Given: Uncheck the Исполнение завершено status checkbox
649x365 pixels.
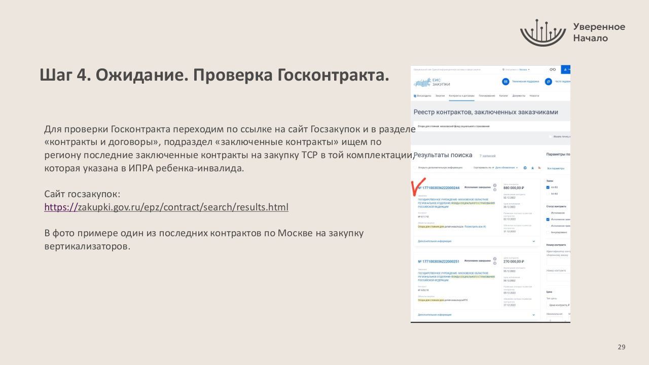Looking at the screenshot, I should click(x=548, y=220).
